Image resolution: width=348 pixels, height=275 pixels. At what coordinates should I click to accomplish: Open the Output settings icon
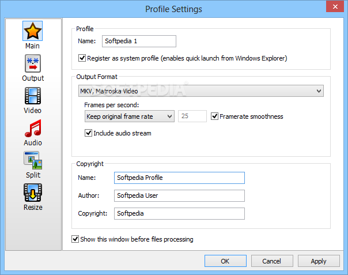pyautogui.click(x=33, y=63)
